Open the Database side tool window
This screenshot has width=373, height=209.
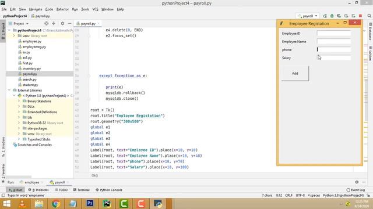coord(370,31)
